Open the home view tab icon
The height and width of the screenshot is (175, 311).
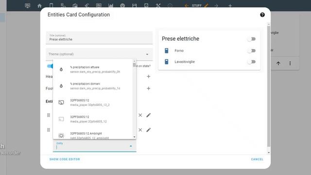(x=39, y=6)
